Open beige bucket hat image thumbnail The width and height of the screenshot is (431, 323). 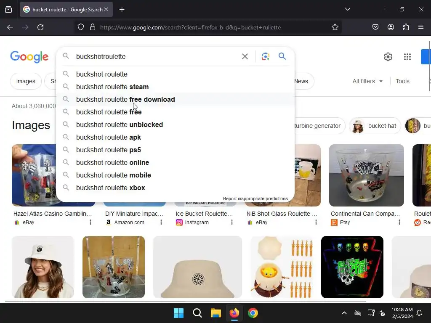(197, 267)
